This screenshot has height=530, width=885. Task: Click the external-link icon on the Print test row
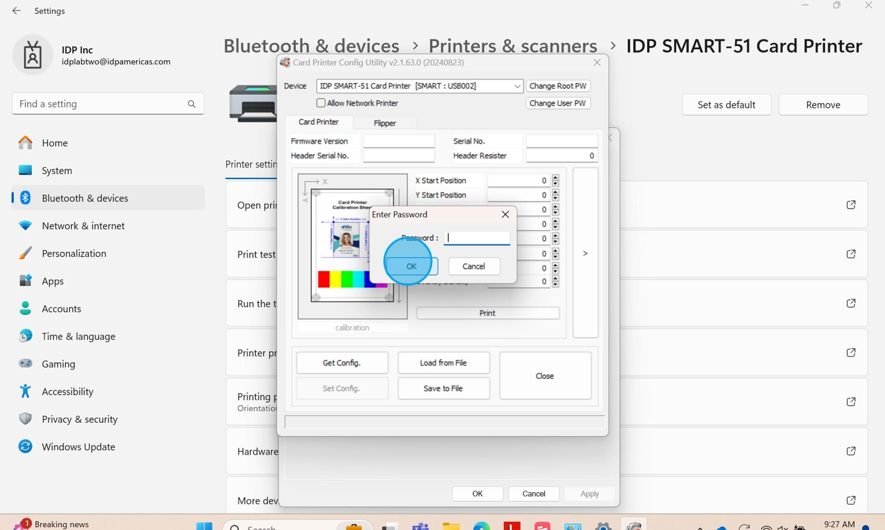coord(851,254)
